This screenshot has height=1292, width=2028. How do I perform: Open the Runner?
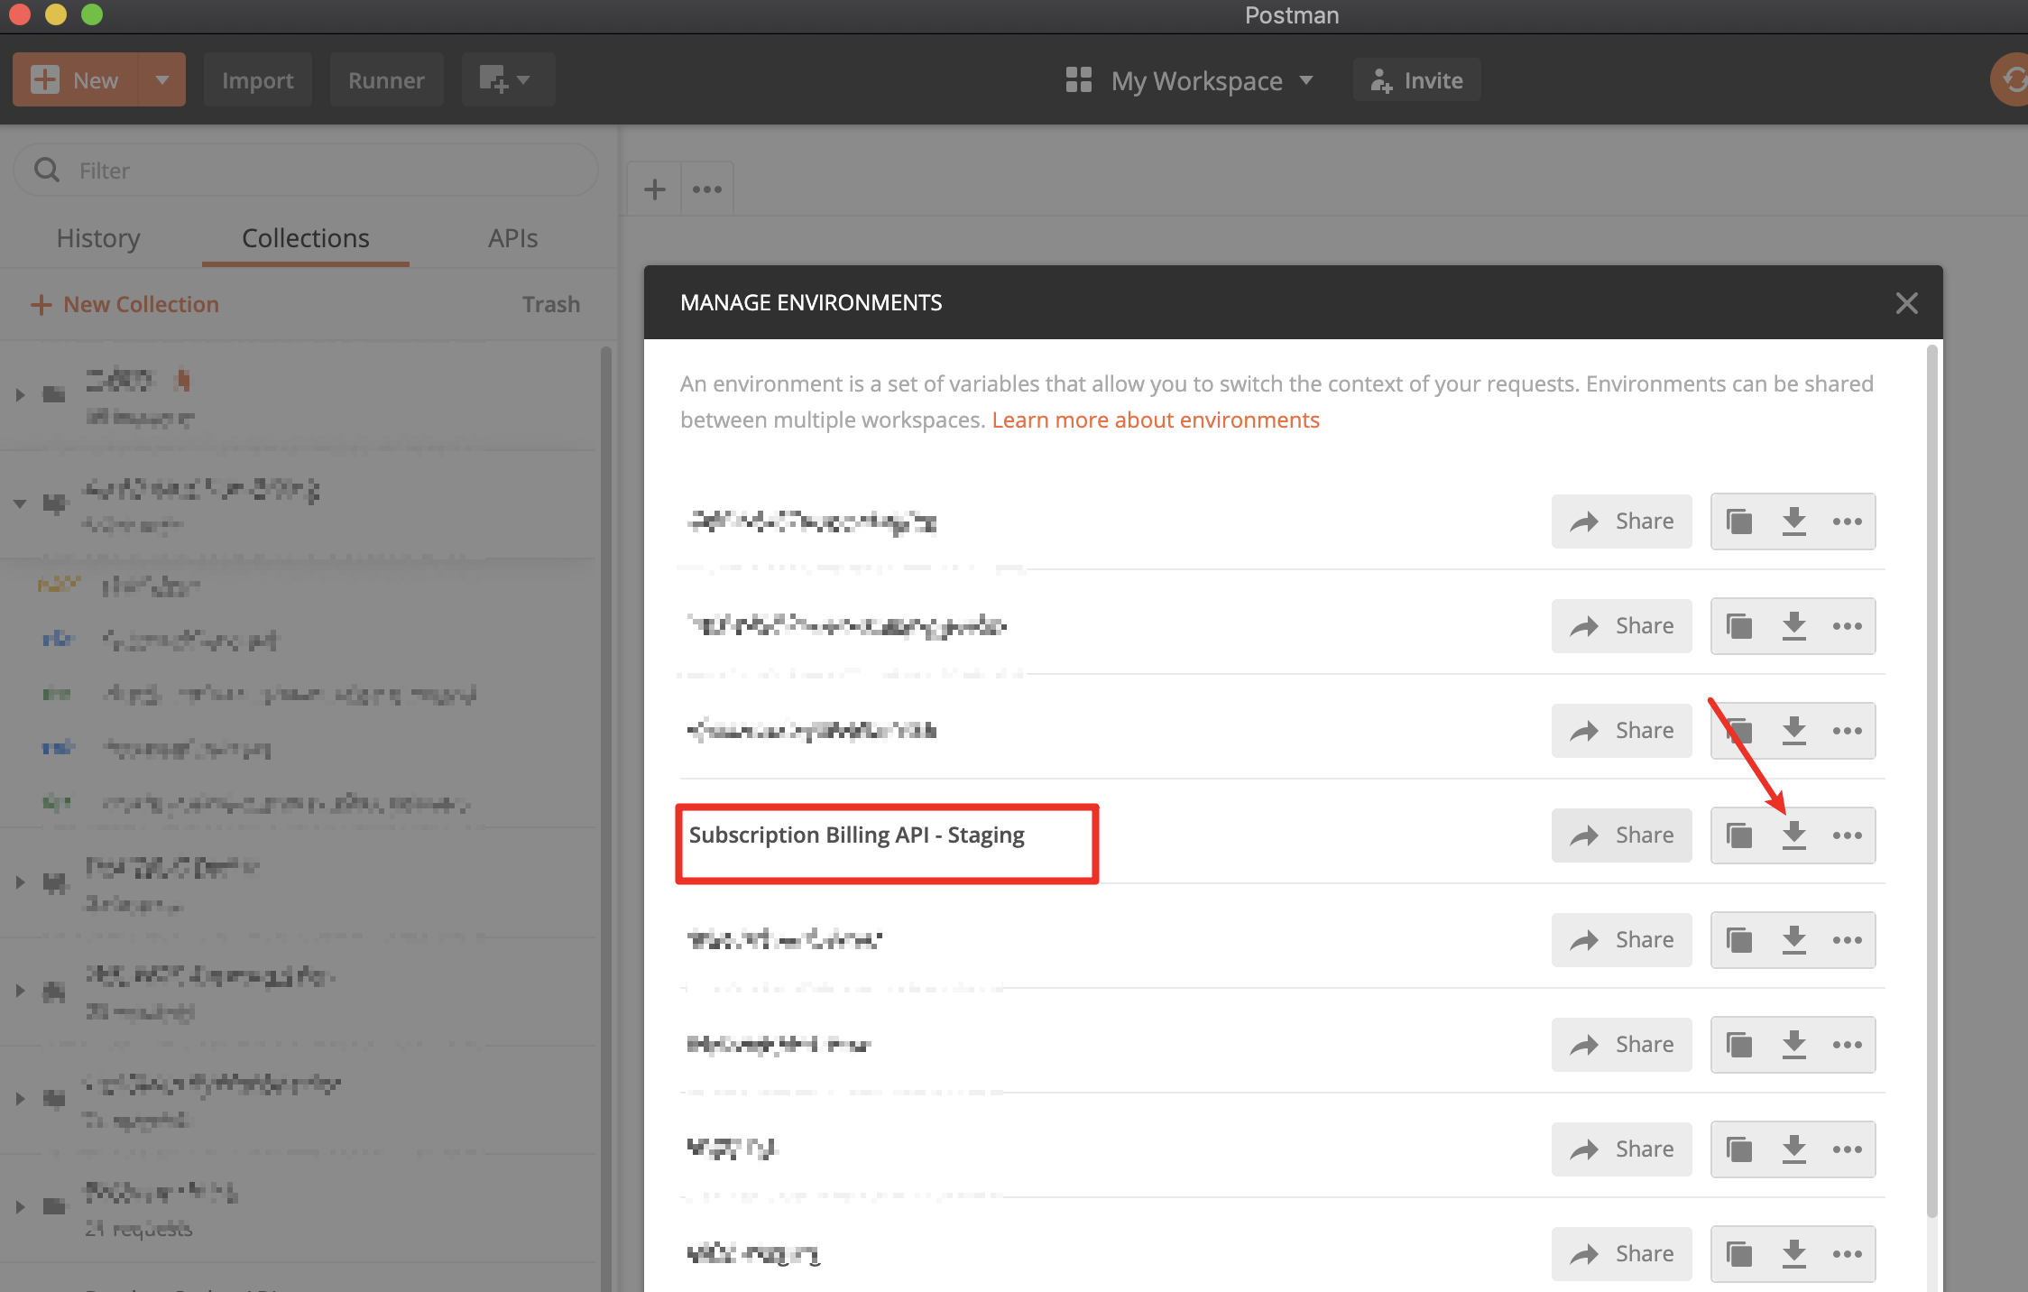tap(386, 80)
